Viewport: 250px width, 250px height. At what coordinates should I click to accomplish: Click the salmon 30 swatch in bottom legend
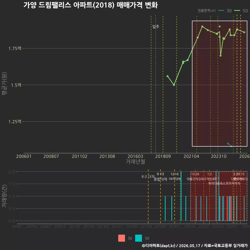pos(122,238)
